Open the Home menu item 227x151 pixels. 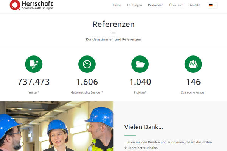click(117, 5)
